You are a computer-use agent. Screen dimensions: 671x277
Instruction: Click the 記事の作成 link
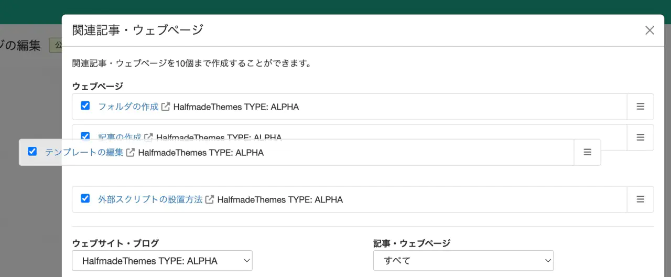[x=120, y=136]
